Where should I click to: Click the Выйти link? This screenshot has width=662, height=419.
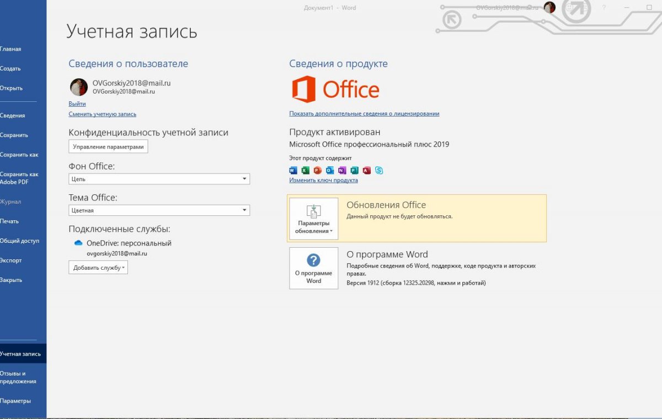coord(77,104)
